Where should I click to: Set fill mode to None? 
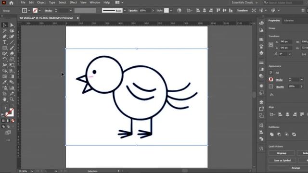coord(13,121)
